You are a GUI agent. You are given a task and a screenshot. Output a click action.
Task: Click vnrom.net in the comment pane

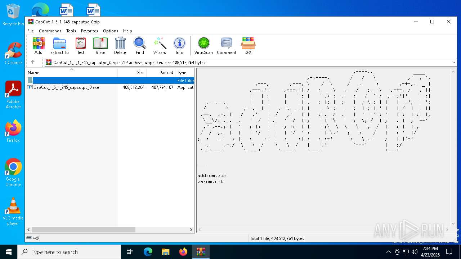point(210,182)
